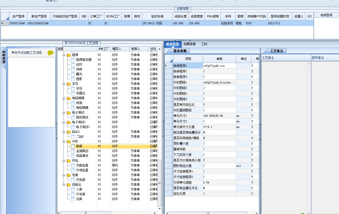Screen dimensions: 339x214
Task: Click the tree scrollbar down arrow
Action: pos(159,209)
